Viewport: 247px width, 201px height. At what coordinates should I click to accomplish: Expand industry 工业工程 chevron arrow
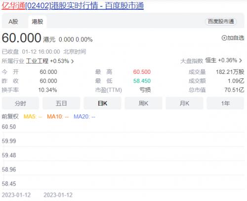coord(72,62)
